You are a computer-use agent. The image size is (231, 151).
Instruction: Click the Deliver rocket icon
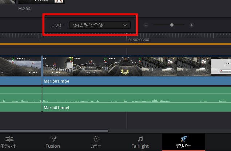[184, 139]
